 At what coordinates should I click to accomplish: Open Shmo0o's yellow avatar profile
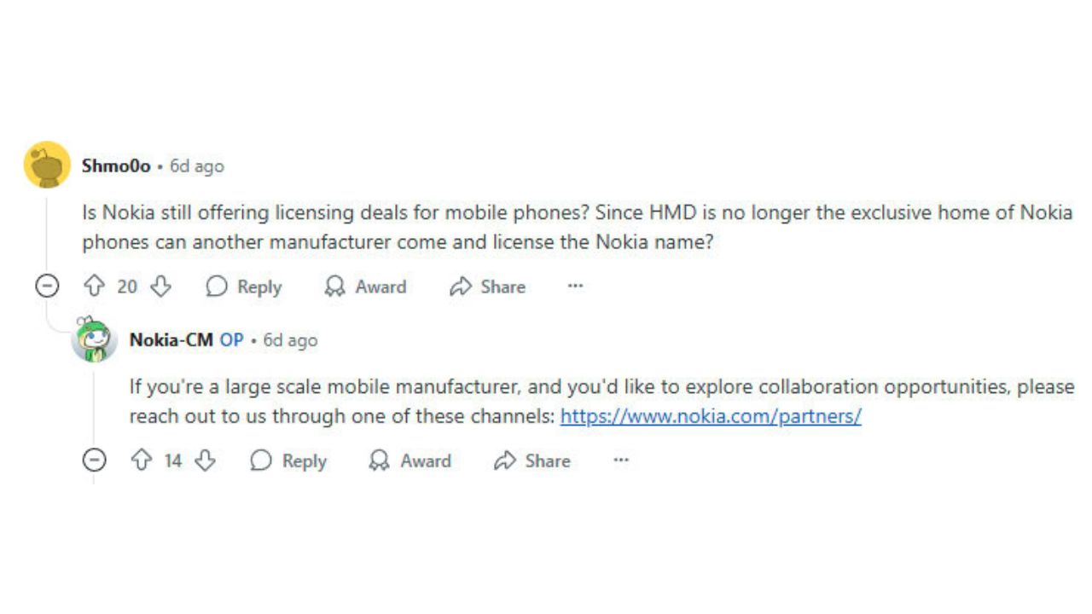(47, 165)
